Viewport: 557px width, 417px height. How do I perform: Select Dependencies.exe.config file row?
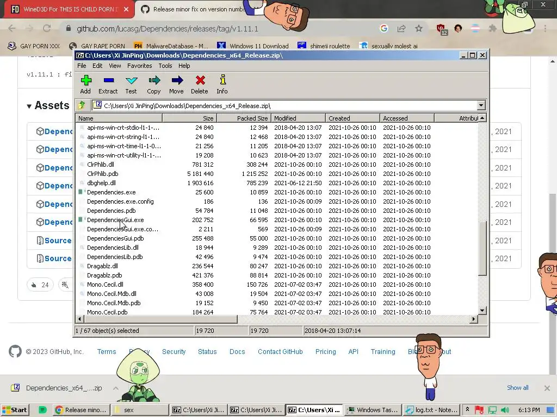[120, 201]
